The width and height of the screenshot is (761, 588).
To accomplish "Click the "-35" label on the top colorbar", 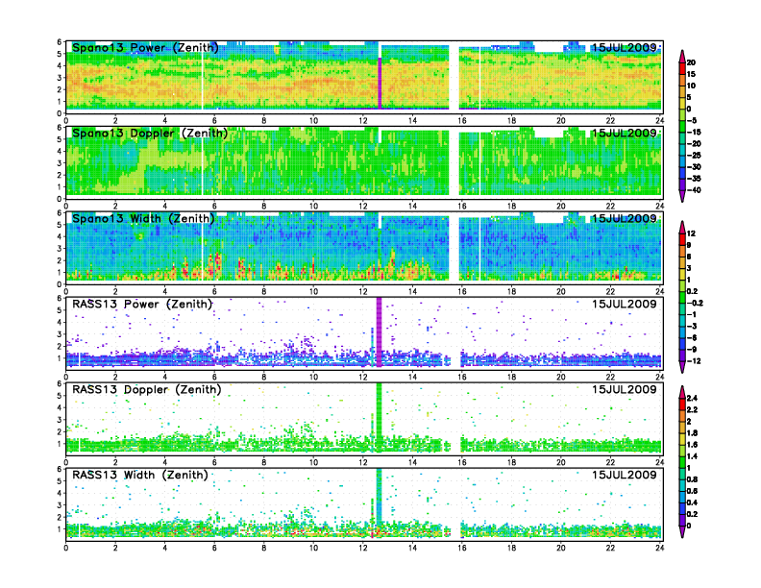I will (694, 179).
